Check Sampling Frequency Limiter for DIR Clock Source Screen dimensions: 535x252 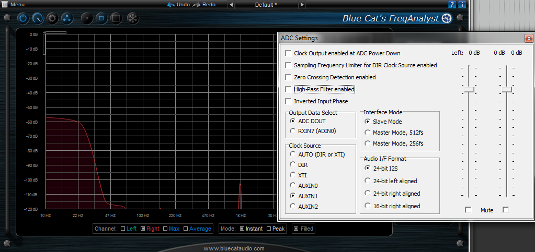click(288, 65)
